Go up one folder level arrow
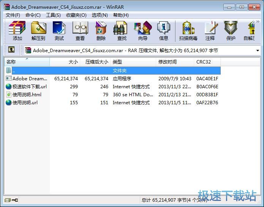The image size is (264, 207). tap(11, 49)
